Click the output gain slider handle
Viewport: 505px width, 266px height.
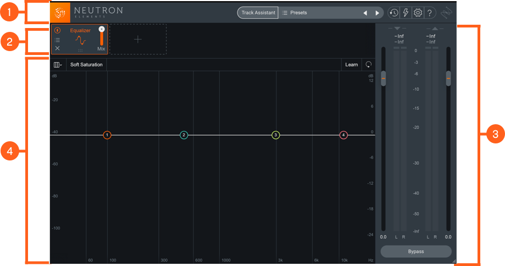(448, 78)
